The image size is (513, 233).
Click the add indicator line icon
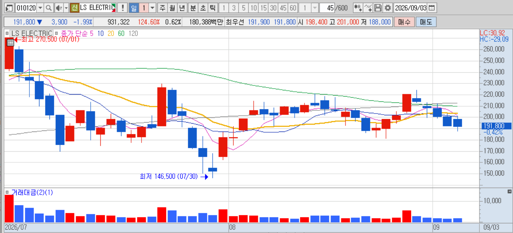click(368, 8)
